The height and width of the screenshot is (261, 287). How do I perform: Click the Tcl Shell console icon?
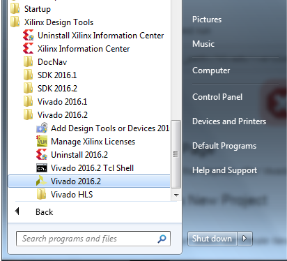(42, 168)
